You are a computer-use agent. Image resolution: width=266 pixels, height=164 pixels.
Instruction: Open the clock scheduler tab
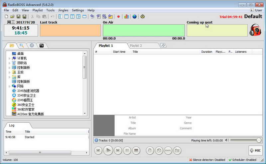click(x=32, y=45)
